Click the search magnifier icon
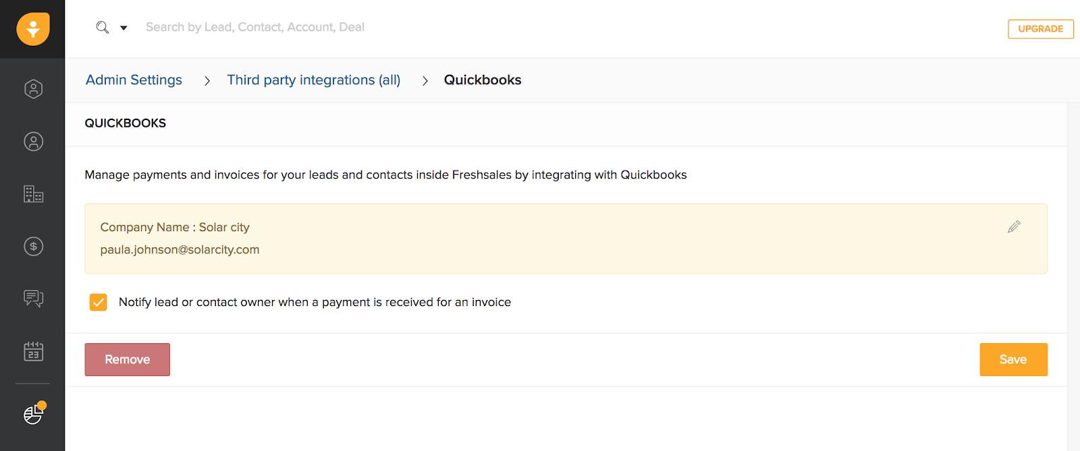The height and width of the screenshot is (451, 1080). point(103,28)
